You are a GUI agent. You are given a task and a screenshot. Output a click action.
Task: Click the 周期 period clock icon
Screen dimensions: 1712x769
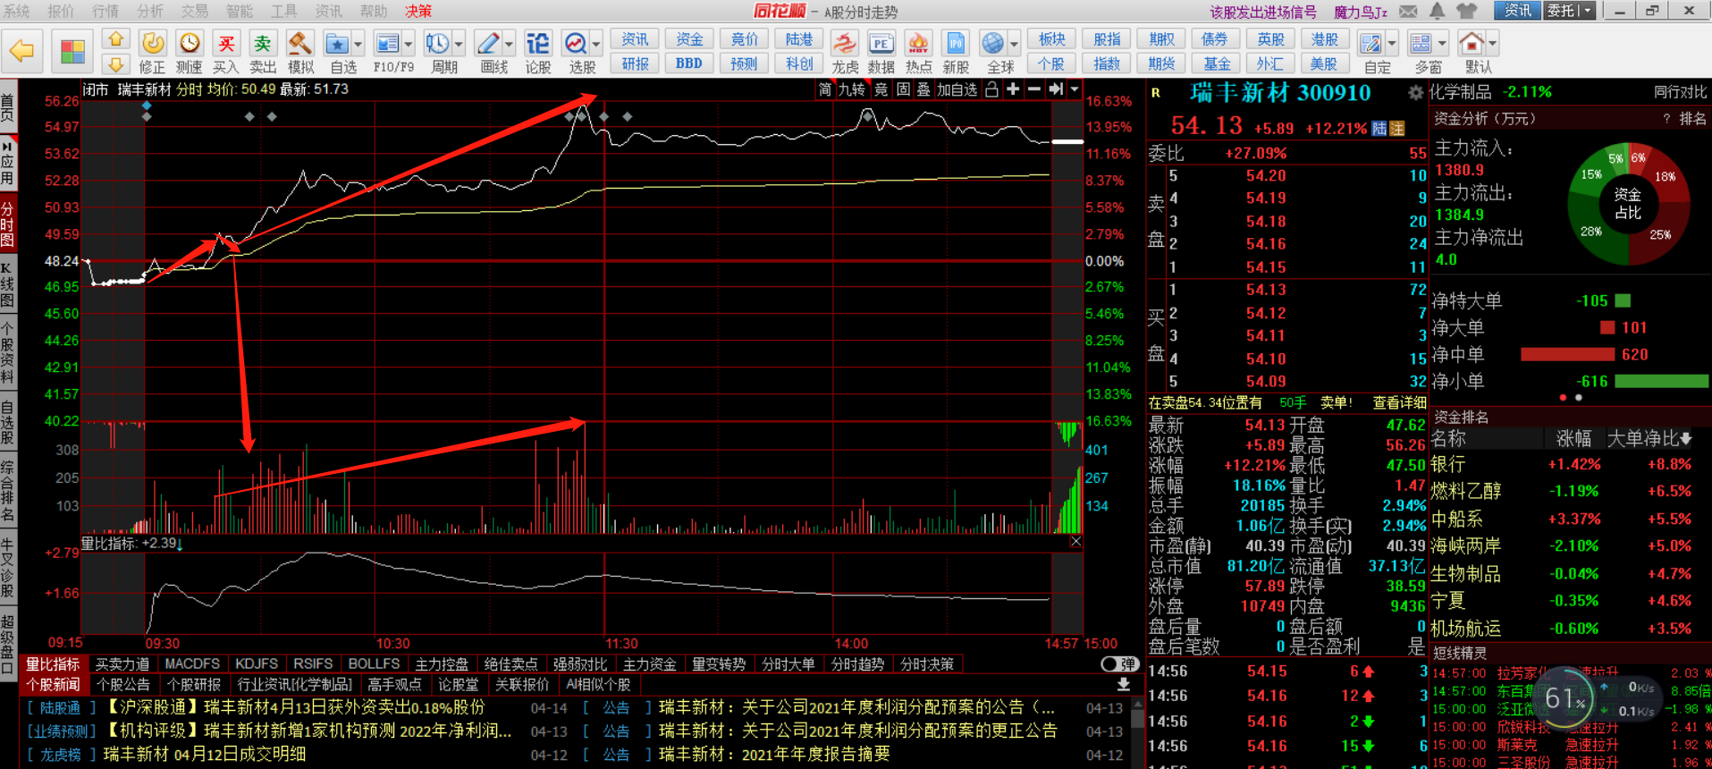click(x=437, y=43)
